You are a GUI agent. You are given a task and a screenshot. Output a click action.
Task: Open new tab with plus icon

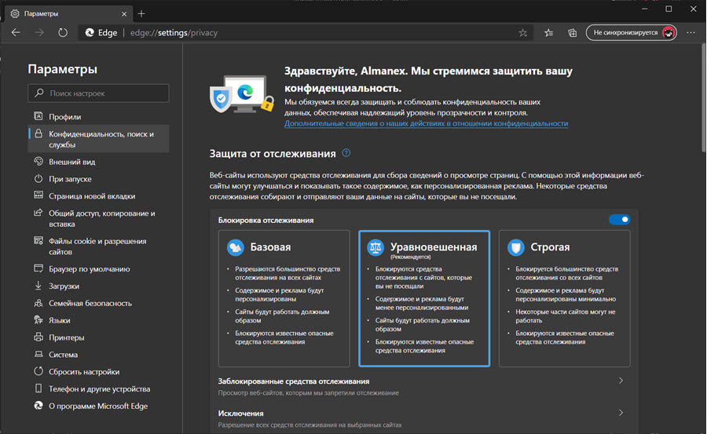tap(141, 13)
